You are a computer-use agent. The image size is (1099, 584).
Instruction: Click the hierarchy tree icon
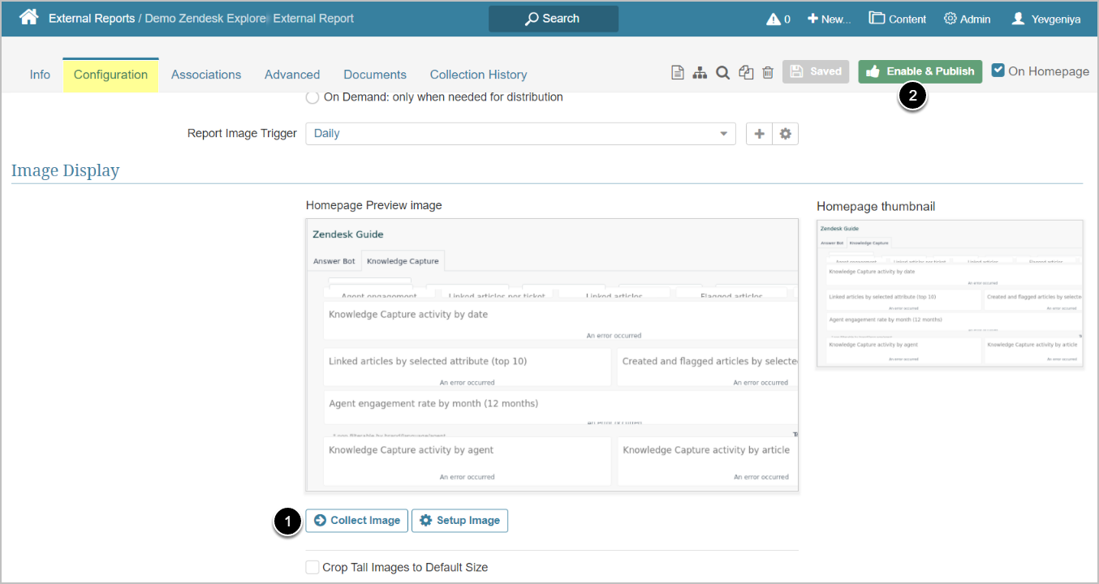[x=700, y=72]
